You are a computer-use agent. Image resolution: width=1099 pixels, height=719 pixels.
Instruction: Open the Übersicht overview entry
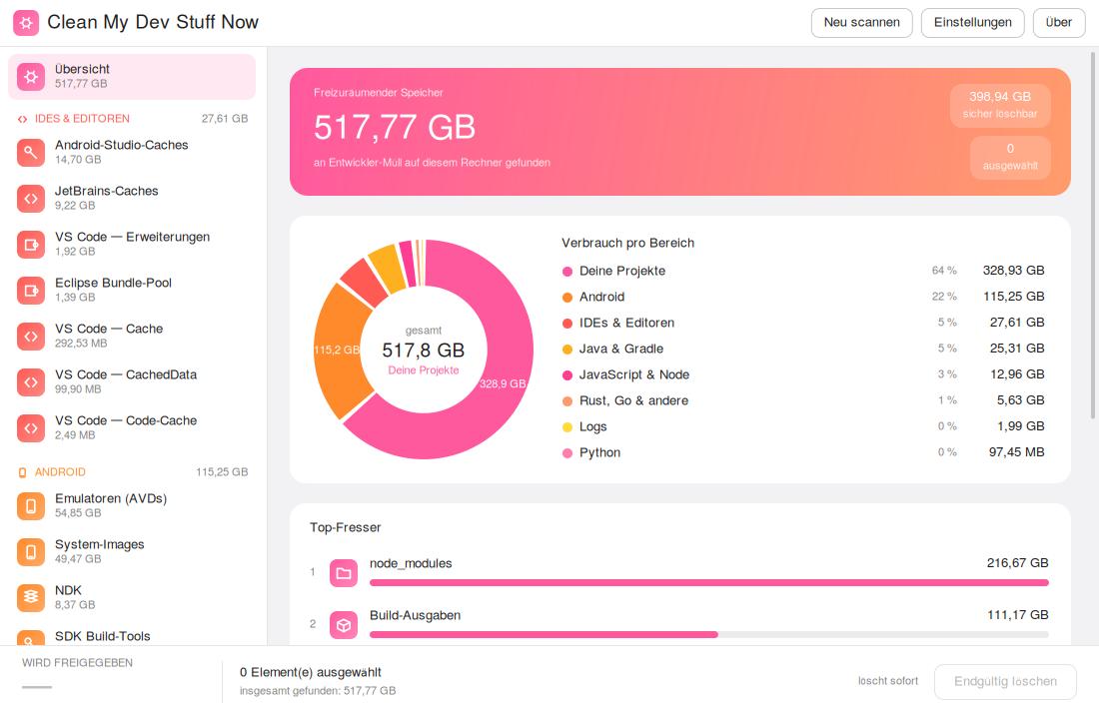132,77
